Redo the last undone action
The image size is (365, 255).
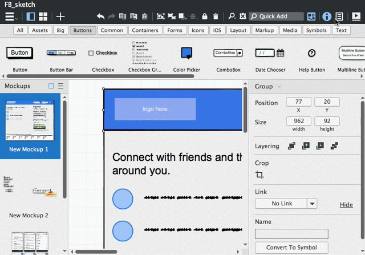click(112, 17)
